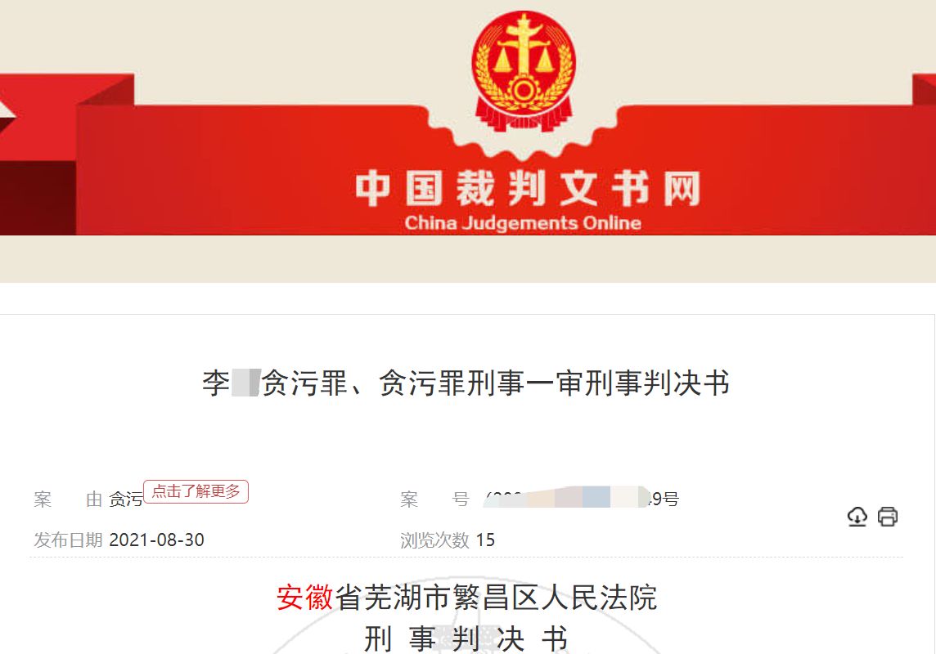This screenshot has height=654, width=936.
Task: Click the 案由 field label
Action: click(68, 499)
